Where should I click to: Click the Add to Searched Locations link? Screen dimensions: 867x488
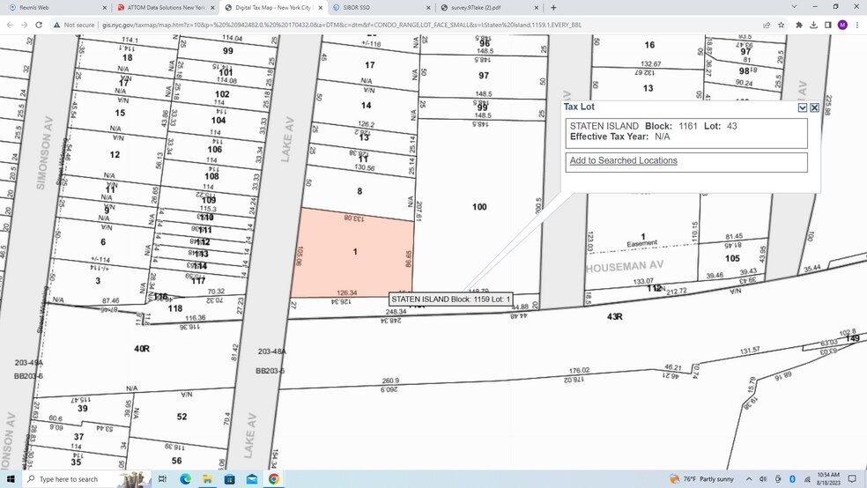(623, 160)
